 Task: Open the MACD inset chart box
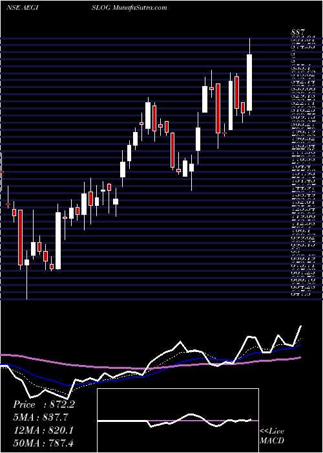click(x=178, y=421)
